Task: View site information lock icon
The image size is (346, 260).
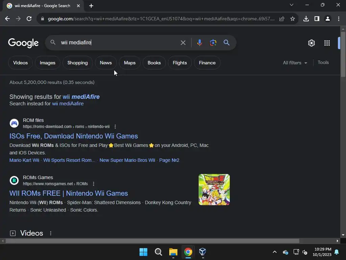Action: 43,19
